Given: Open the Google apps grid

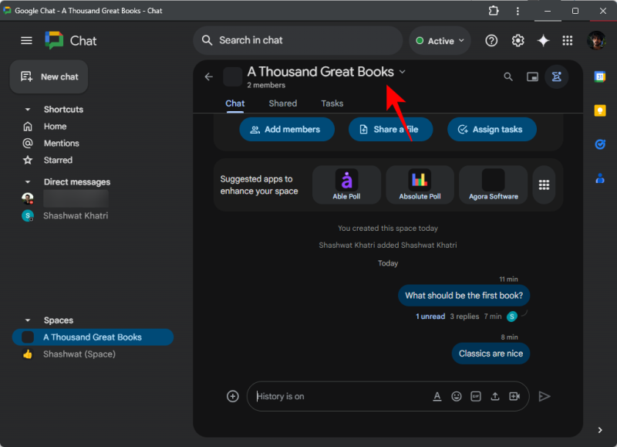Looking at the screenshot, I should click(x=568, y=41).
